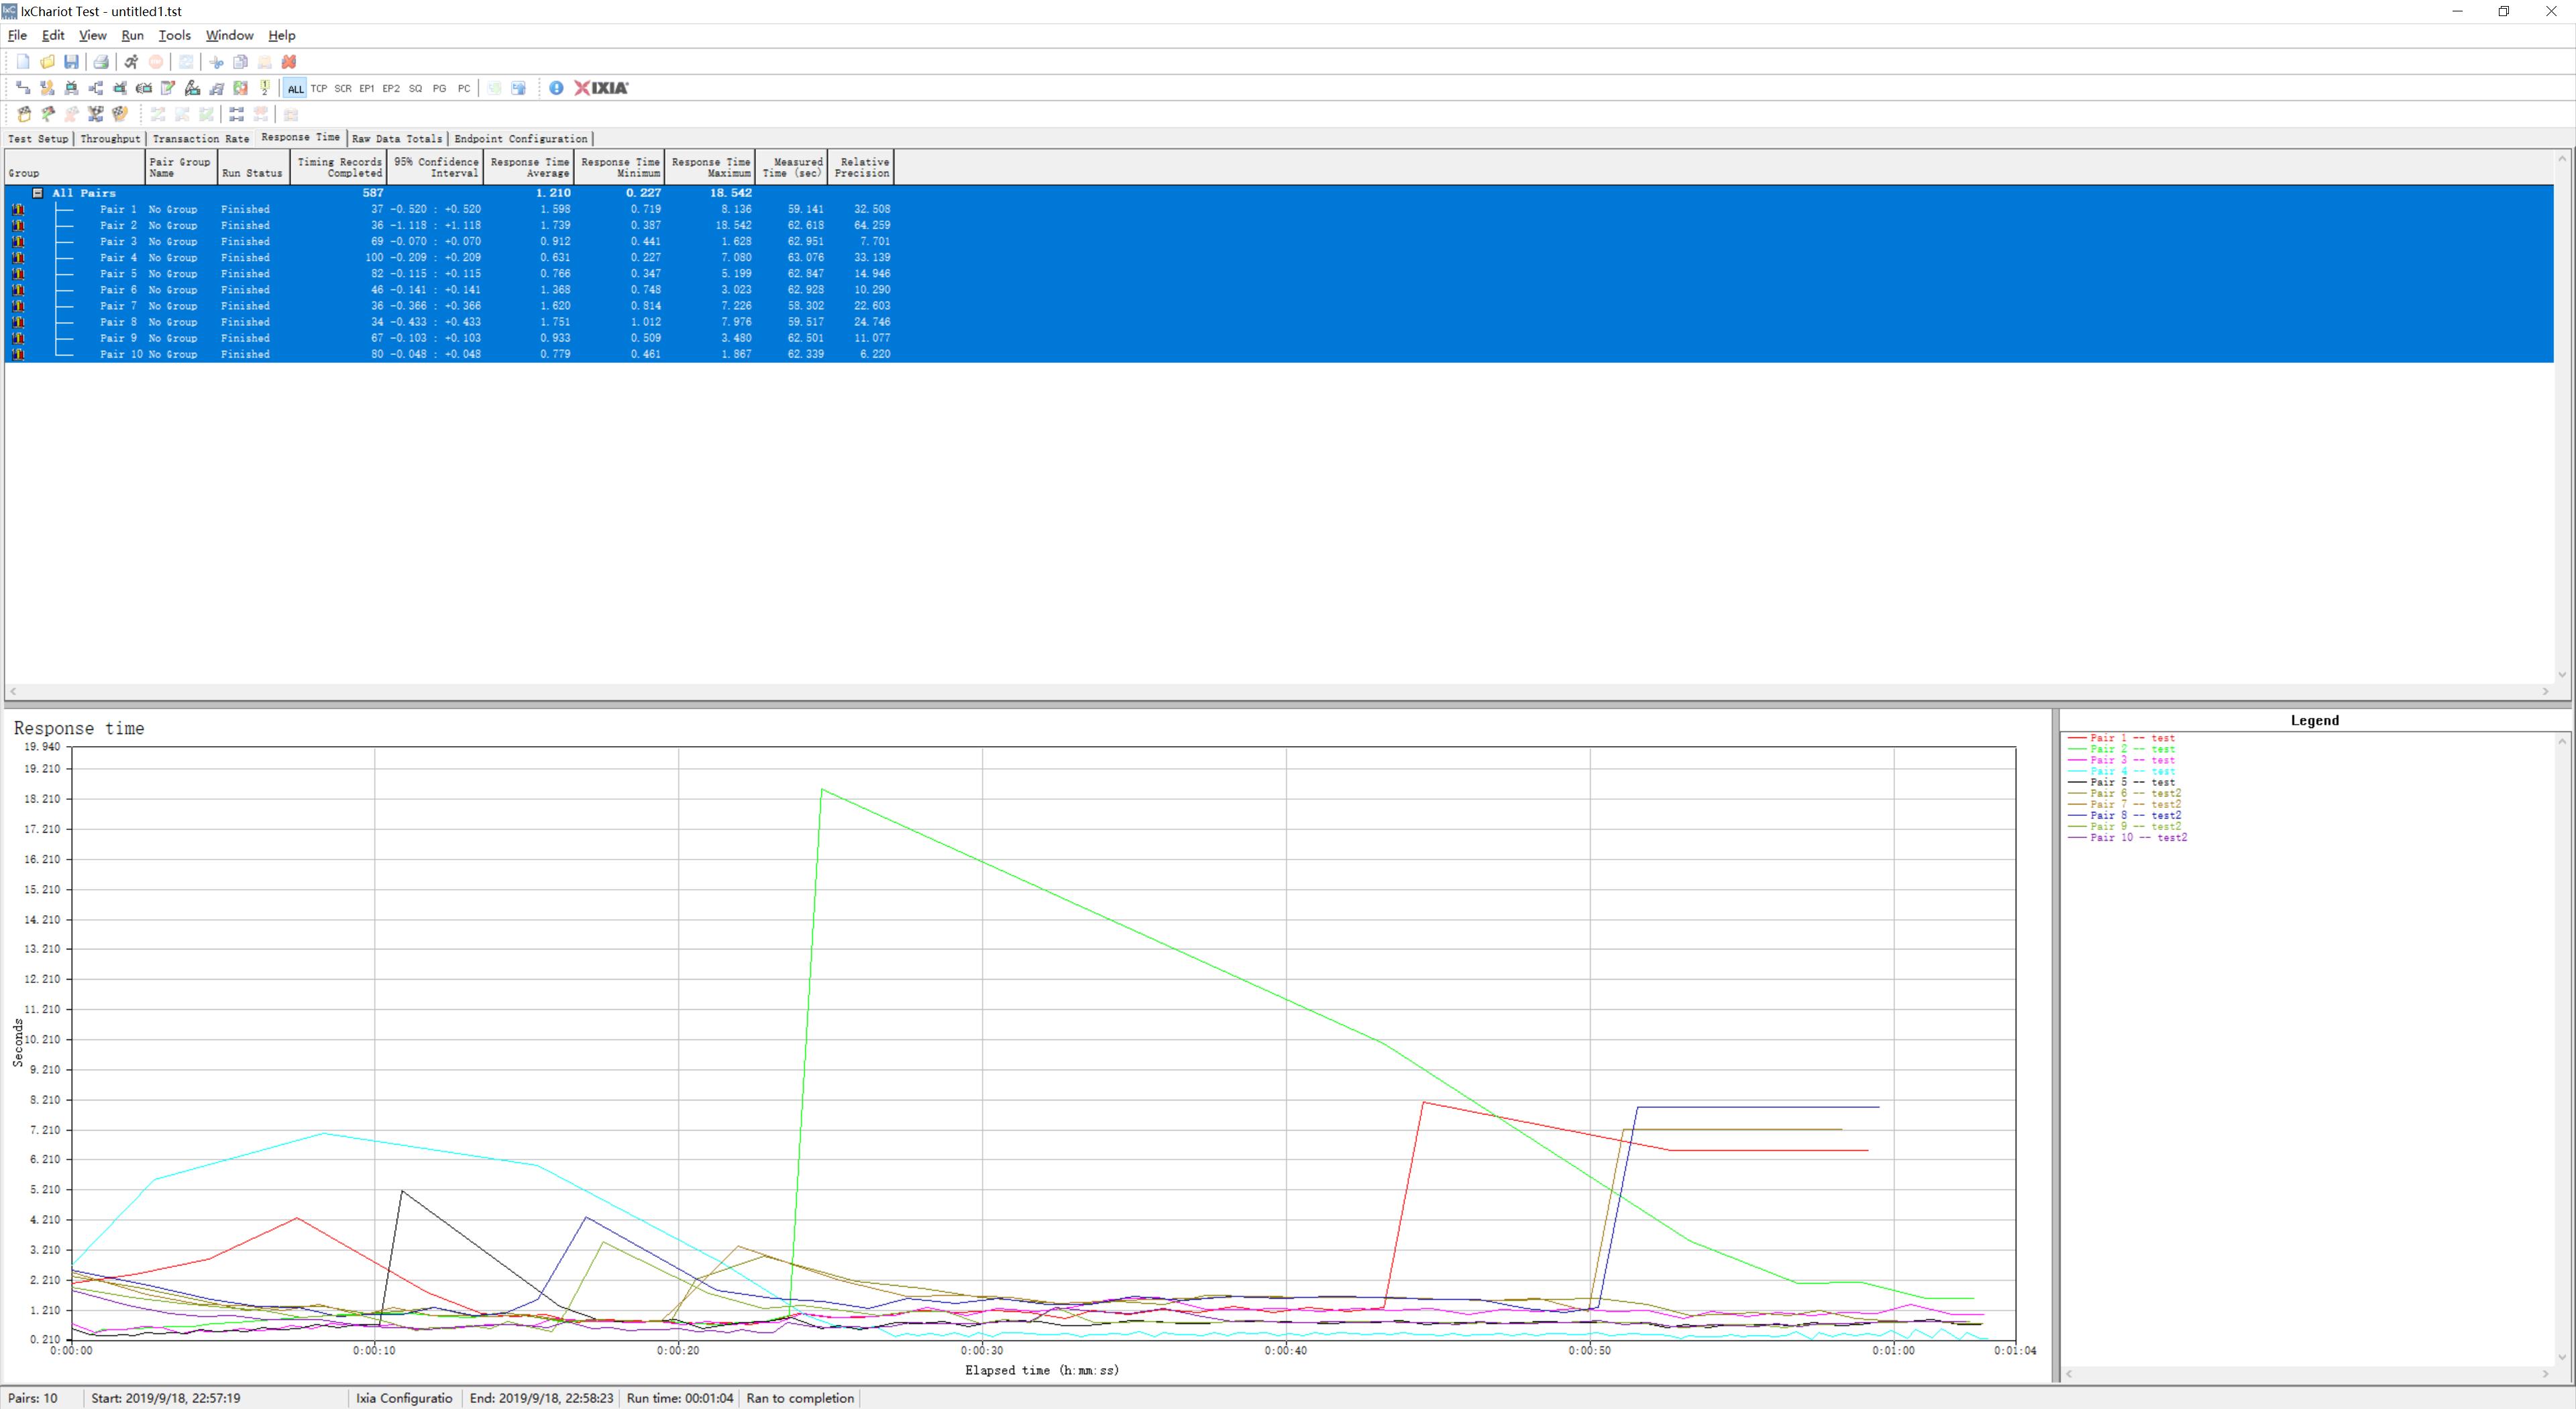Open the Raw Data Totals tab
Screen dimensions: 2576x1409
coord(396,139)
